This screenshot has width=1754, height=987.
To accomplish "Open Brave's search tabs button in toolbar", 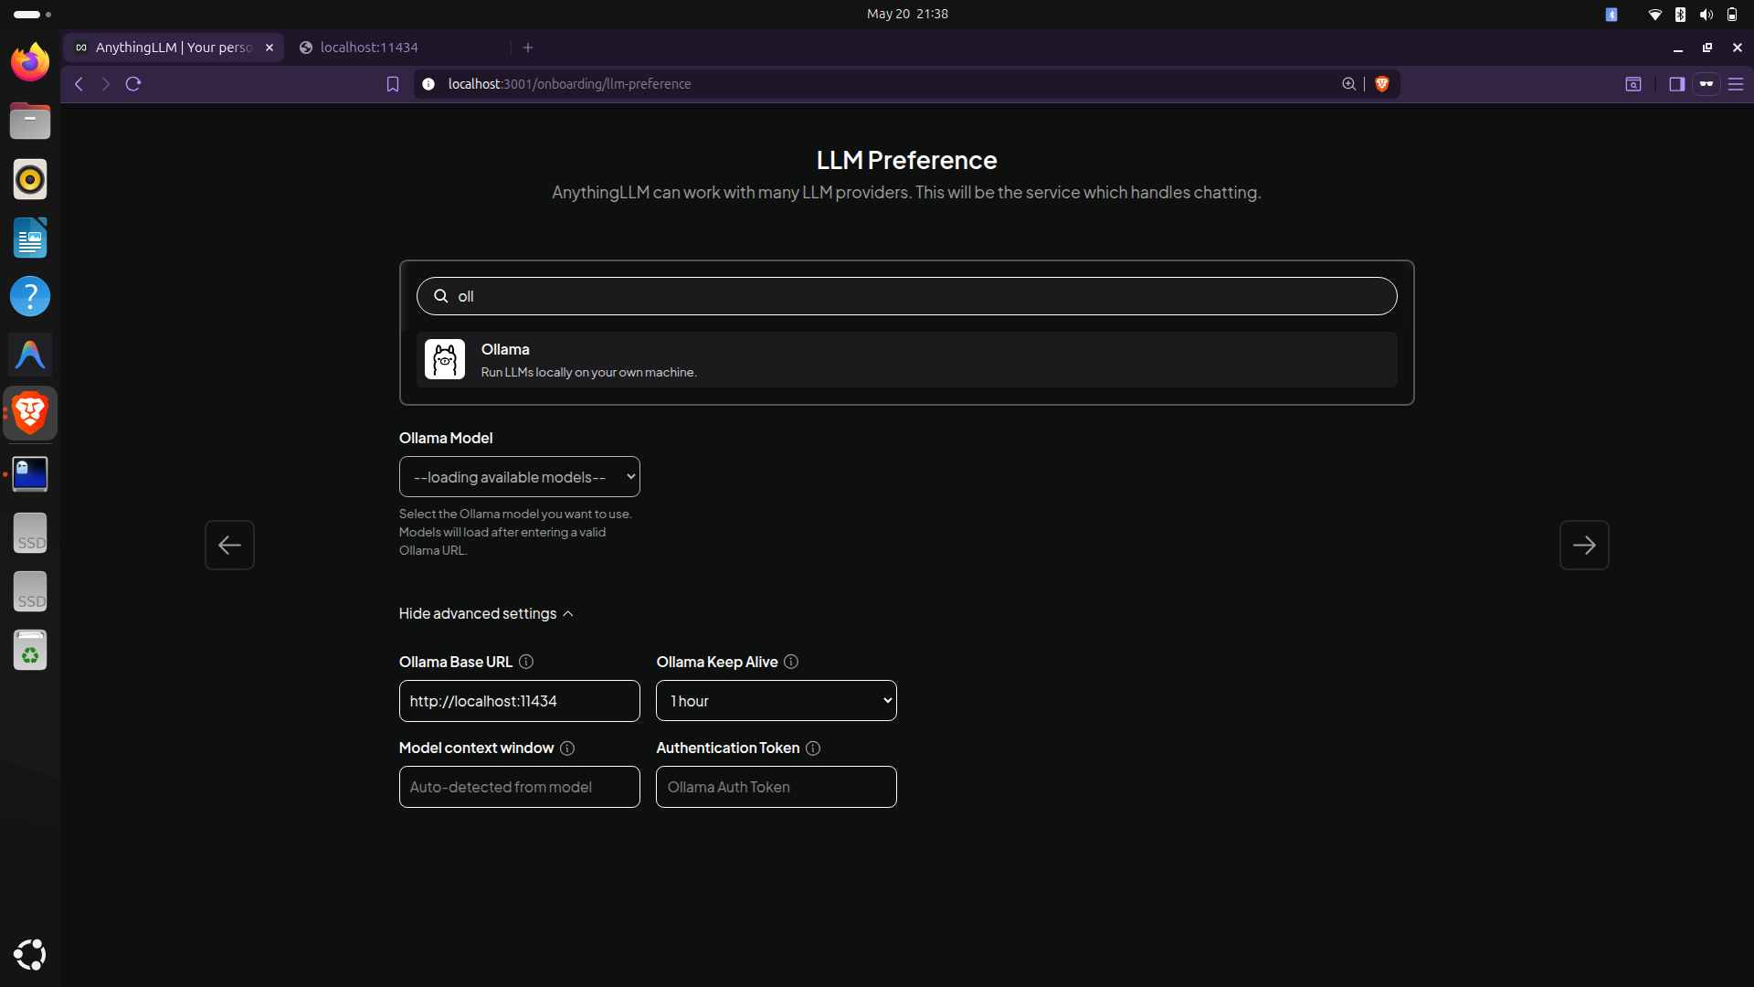I will pyautogui.click(x=1633, y=84).
